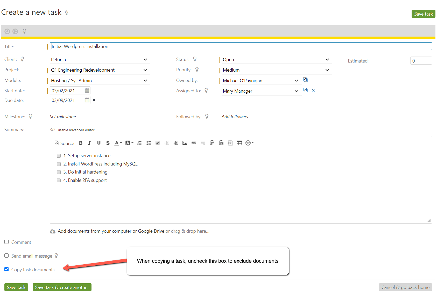Viewport: 437px width, 297px height.
Task: Open the Start date calendar picker
Action: coord(87,90)
